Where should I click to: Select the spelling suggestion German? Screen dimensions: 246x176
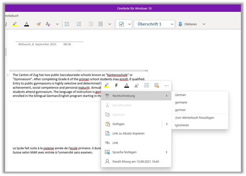(181, 95)
